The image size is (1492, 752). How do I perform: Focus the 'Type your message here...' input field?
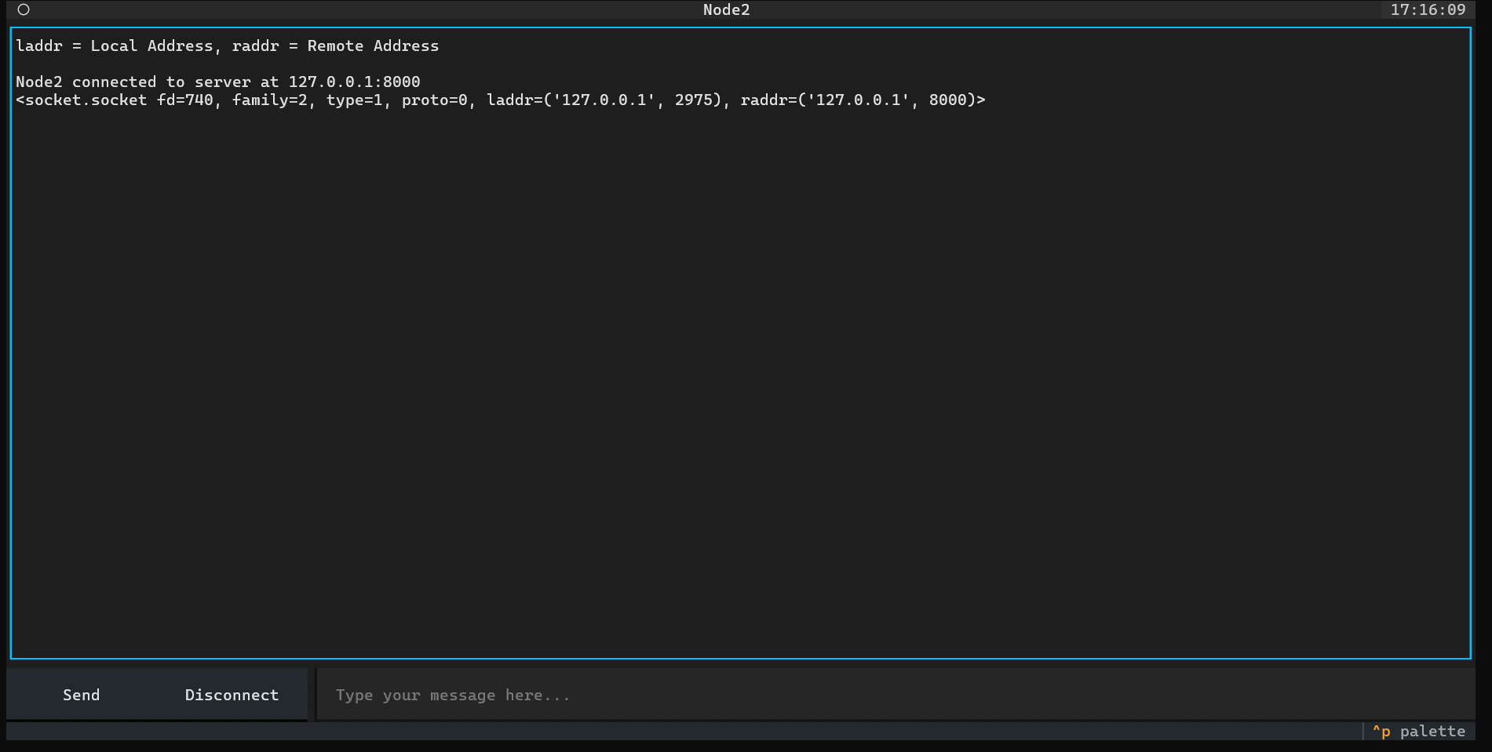point(896,695)
